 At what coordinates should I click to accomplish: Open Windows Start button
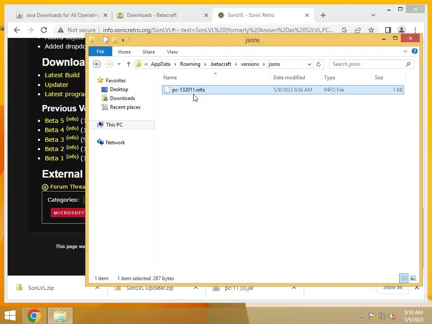pyautogui.click(x=10, y=316)
